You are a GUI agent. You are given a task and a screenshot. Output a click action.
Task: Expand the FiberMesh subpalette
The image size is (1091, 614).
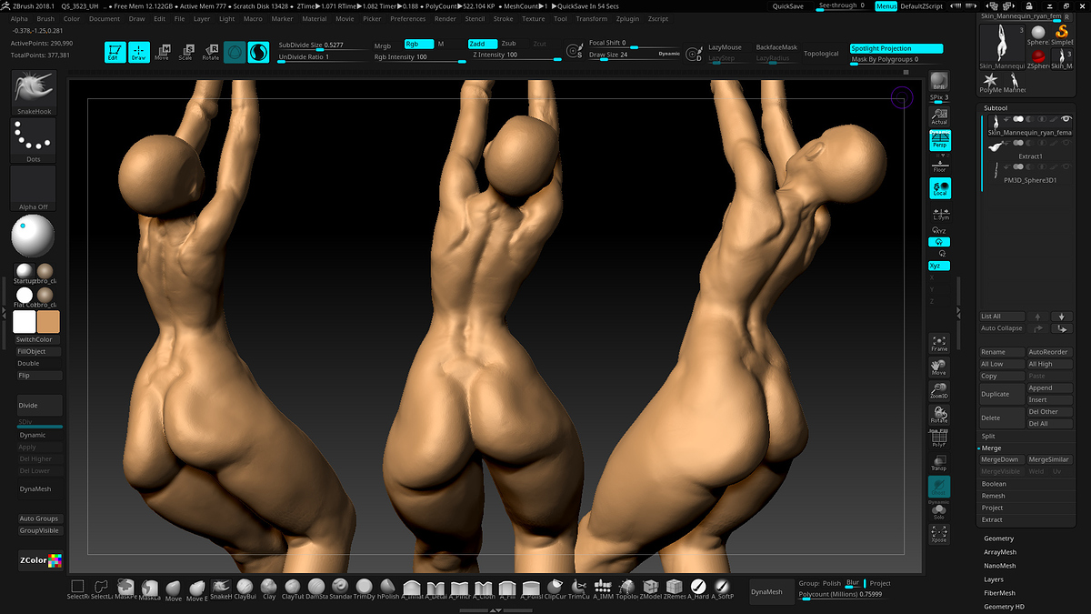pos(1000,593)
